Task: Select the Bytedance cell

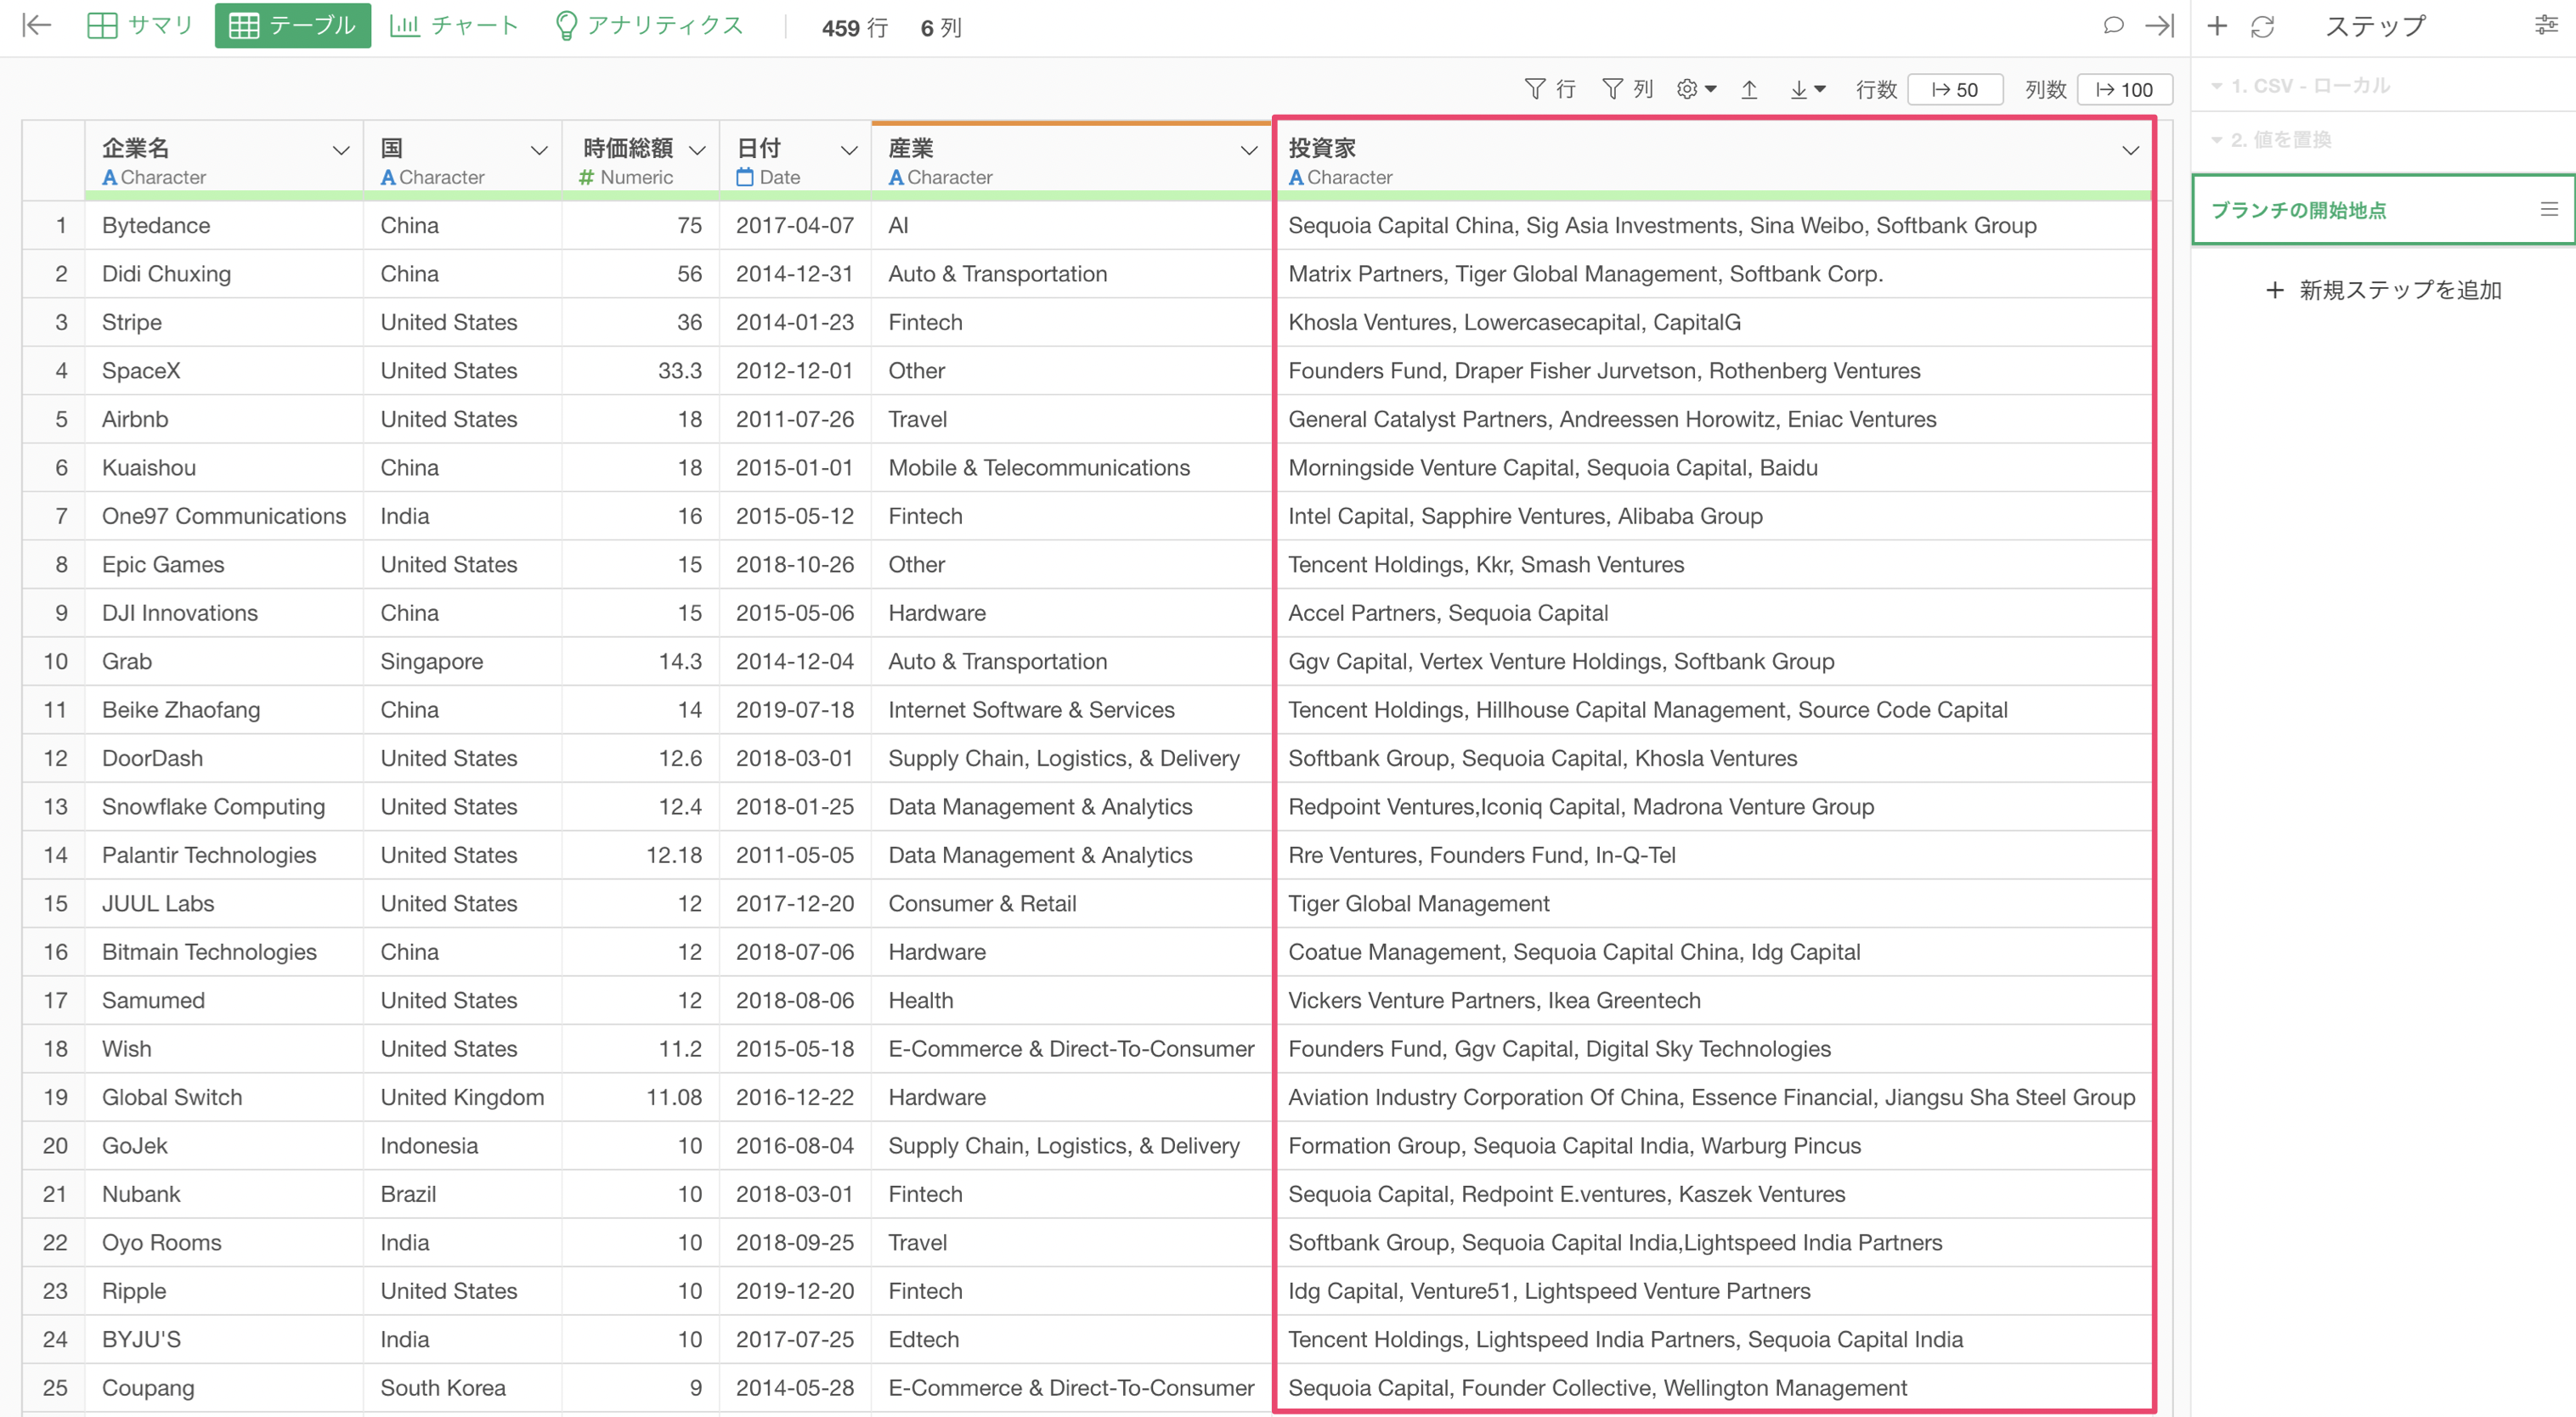Action: coord(224,225)
